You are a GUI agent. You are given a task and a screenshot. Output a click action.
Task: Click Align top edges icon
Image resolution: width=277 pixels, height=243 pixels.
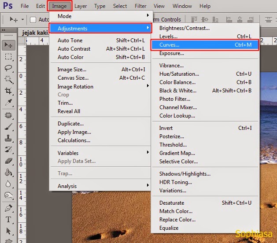point(194,19)
